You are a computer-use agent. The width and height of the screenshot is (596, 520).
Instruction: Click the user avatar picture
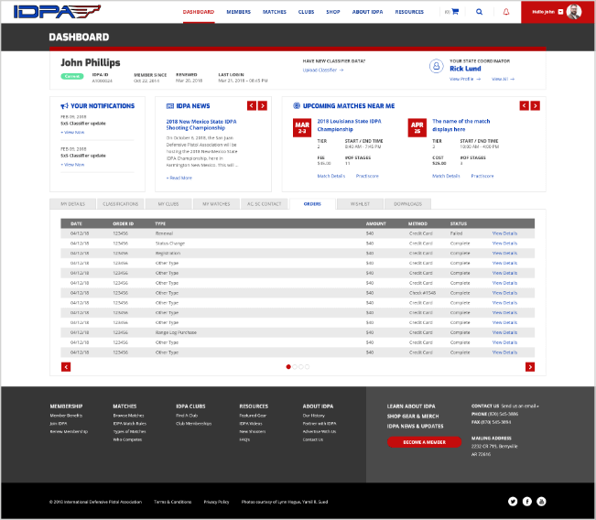point(573,12)
